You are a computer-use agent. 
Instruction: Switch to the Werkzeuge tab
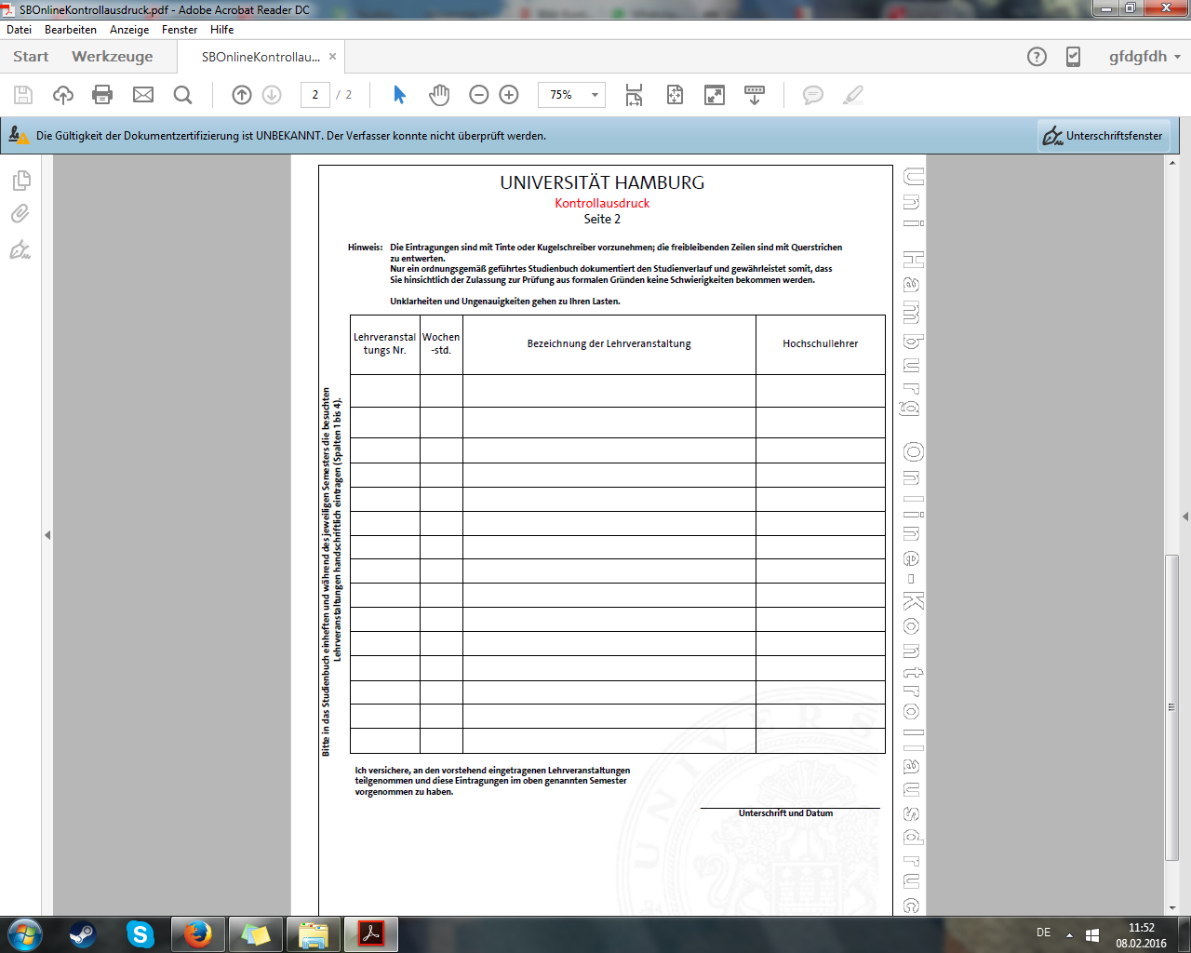(113, 57)
